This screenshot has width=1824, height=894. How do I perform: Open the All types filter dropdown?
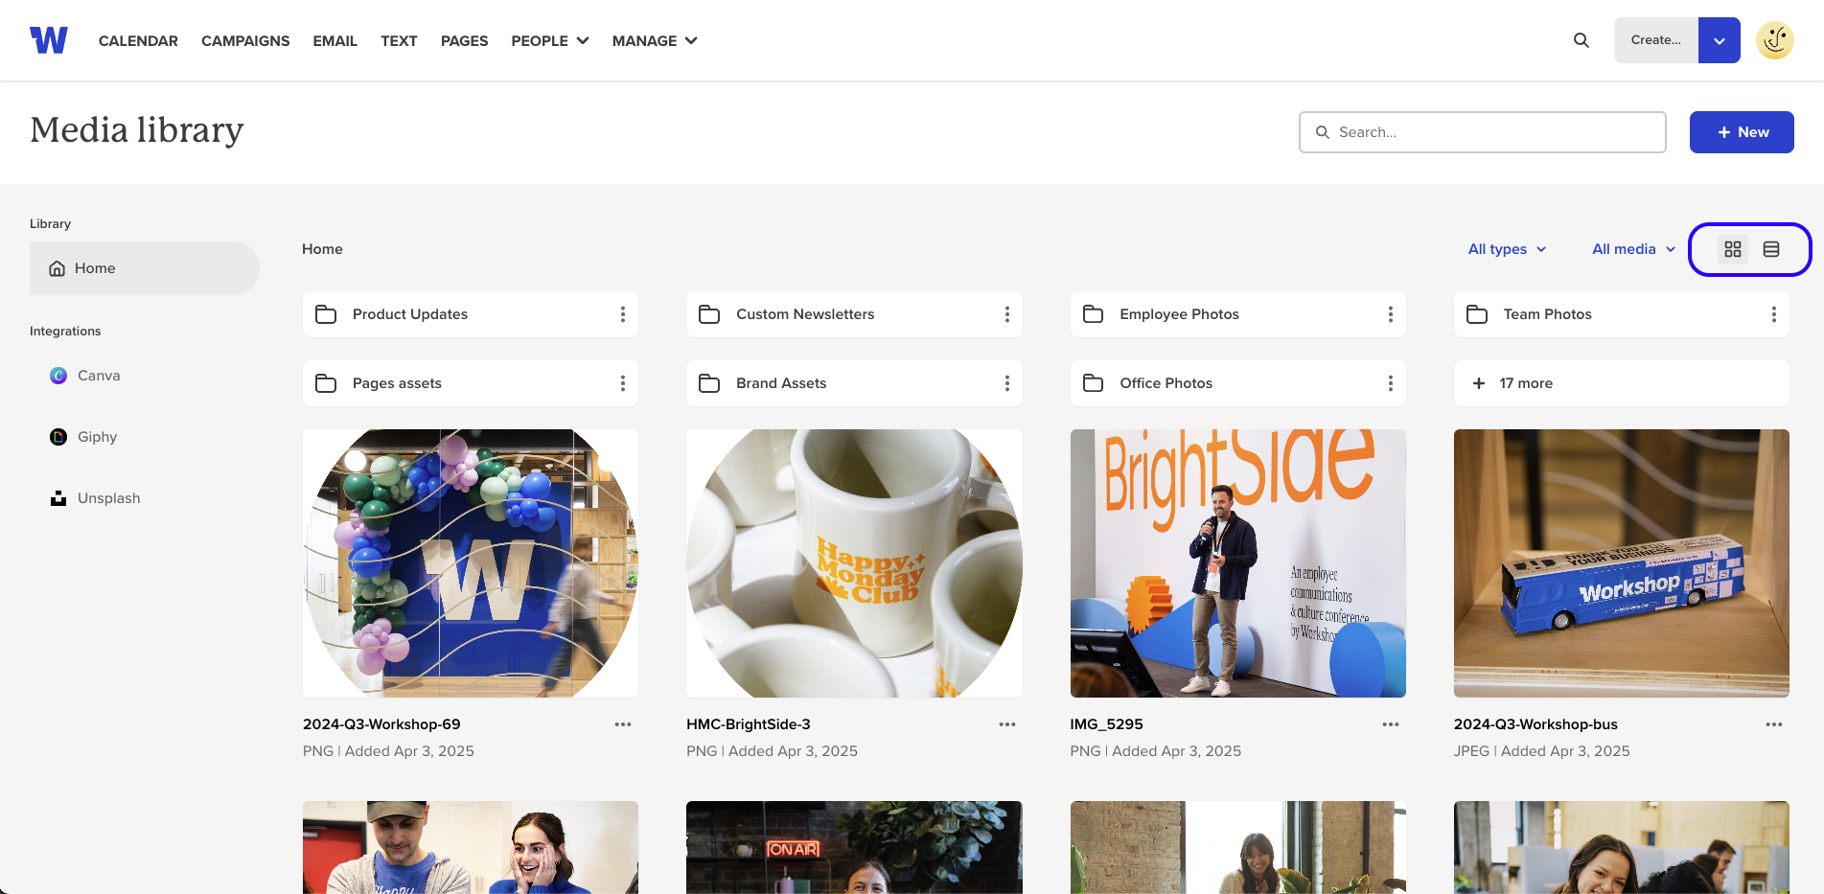click(x=1508, y=249)
